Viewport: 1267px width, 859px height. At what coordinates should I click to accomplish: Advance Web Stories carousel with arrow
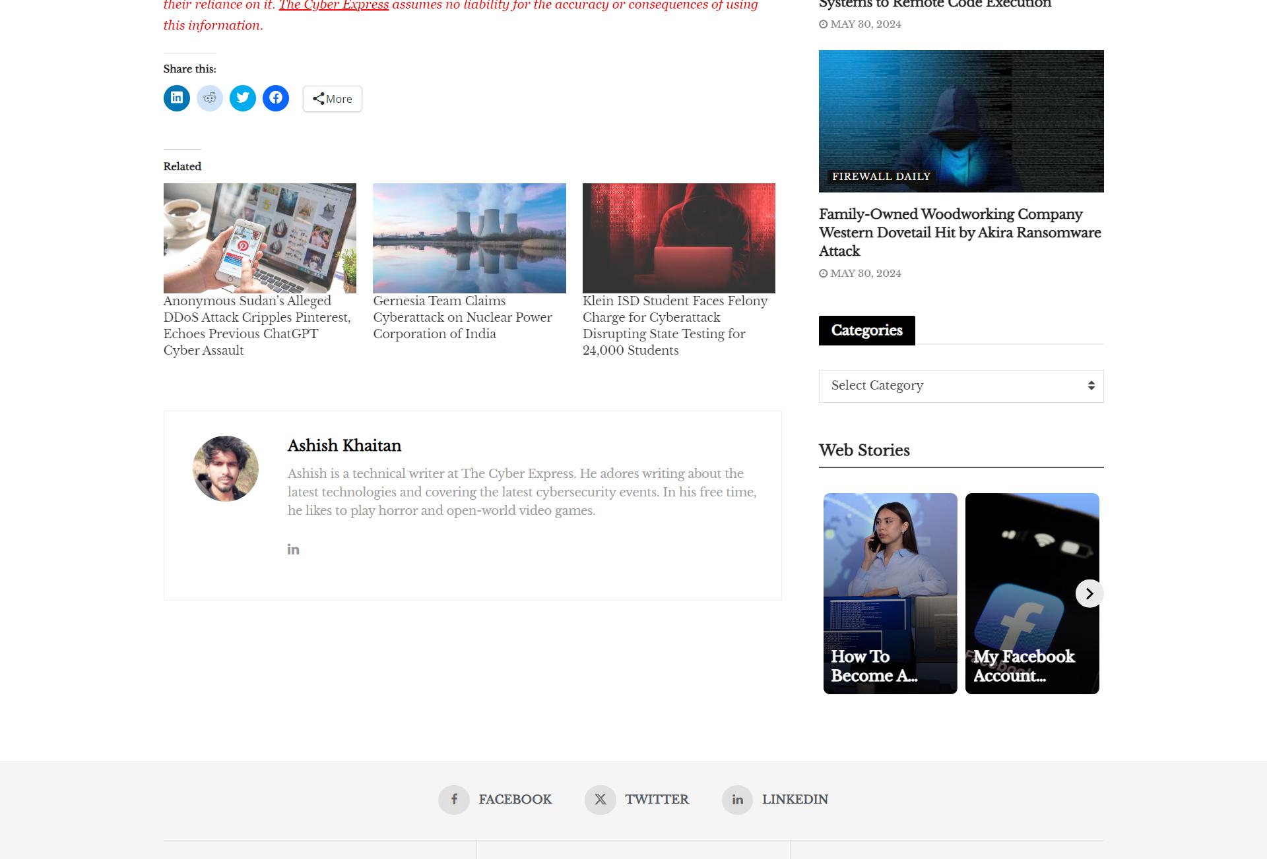click(1089, 594)
